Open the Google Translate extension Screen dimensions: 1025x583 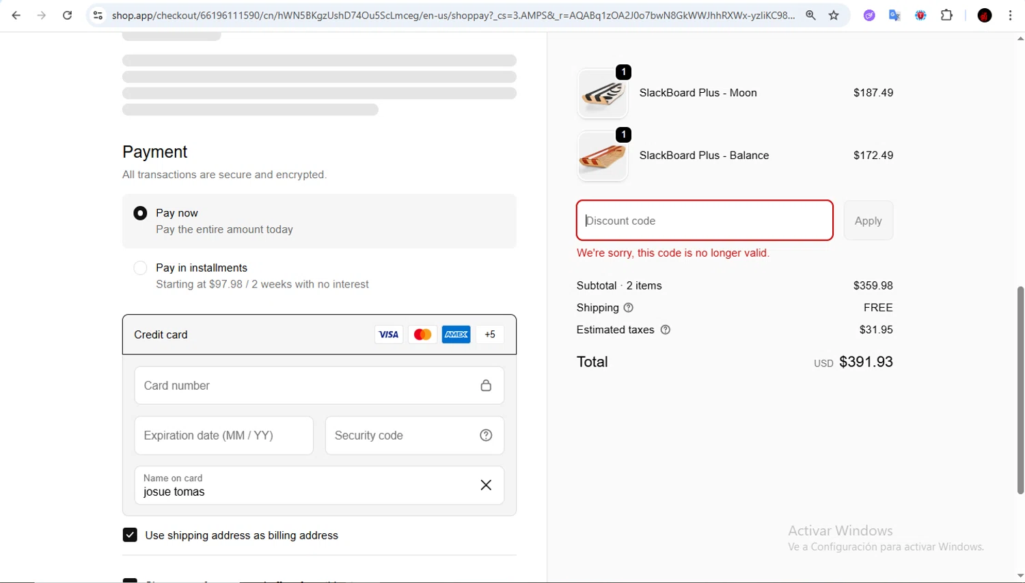pos(894,15)
